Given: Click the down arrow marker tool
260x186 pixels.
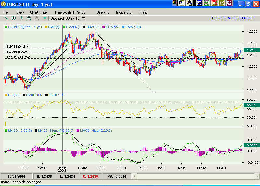Looking at the screenshot, I should [21, 18].
